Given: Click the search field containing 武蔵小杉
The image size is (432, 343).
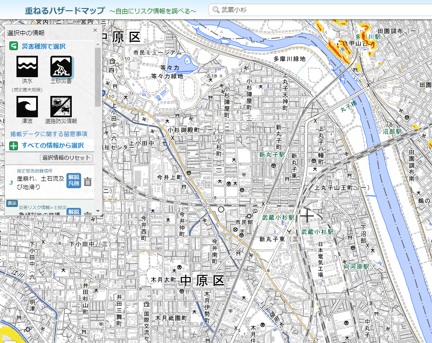Looking at the screenshot, I should (321, 10).
